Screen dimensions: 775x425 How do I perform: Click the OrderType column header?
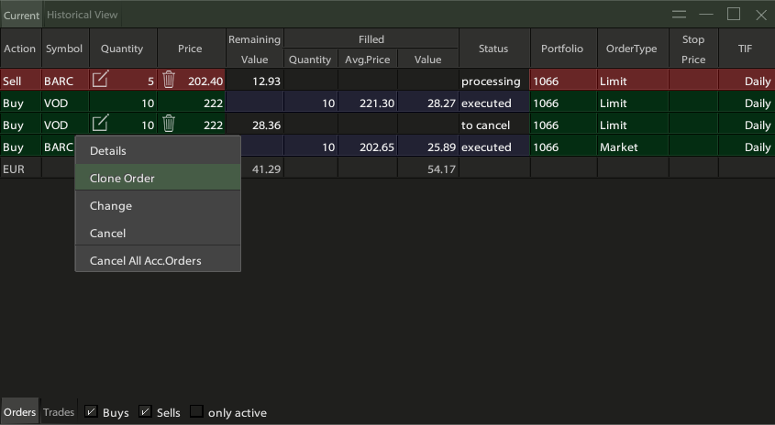[x=632, y=49]
